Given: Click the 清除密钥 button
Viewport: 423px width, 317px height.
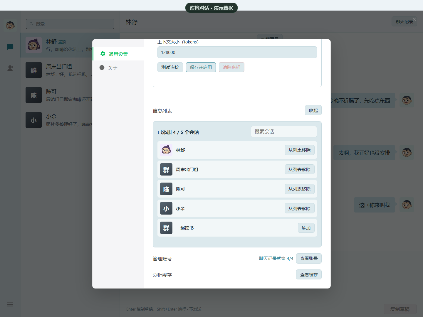Looking at the screenshot, I should pyautogui.click(x=231, y=67).
